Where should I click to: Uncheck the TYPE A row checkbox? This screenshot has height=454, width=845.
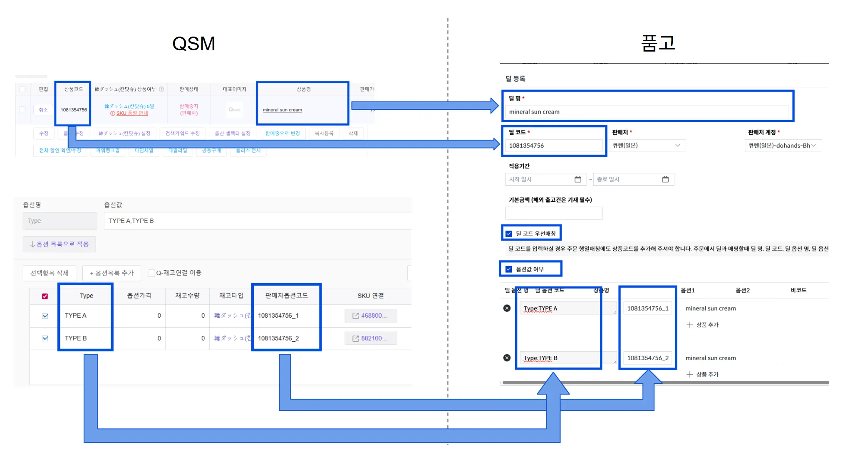click(45, 316)
